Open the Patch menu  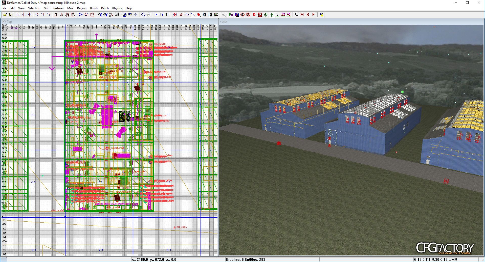105,8
